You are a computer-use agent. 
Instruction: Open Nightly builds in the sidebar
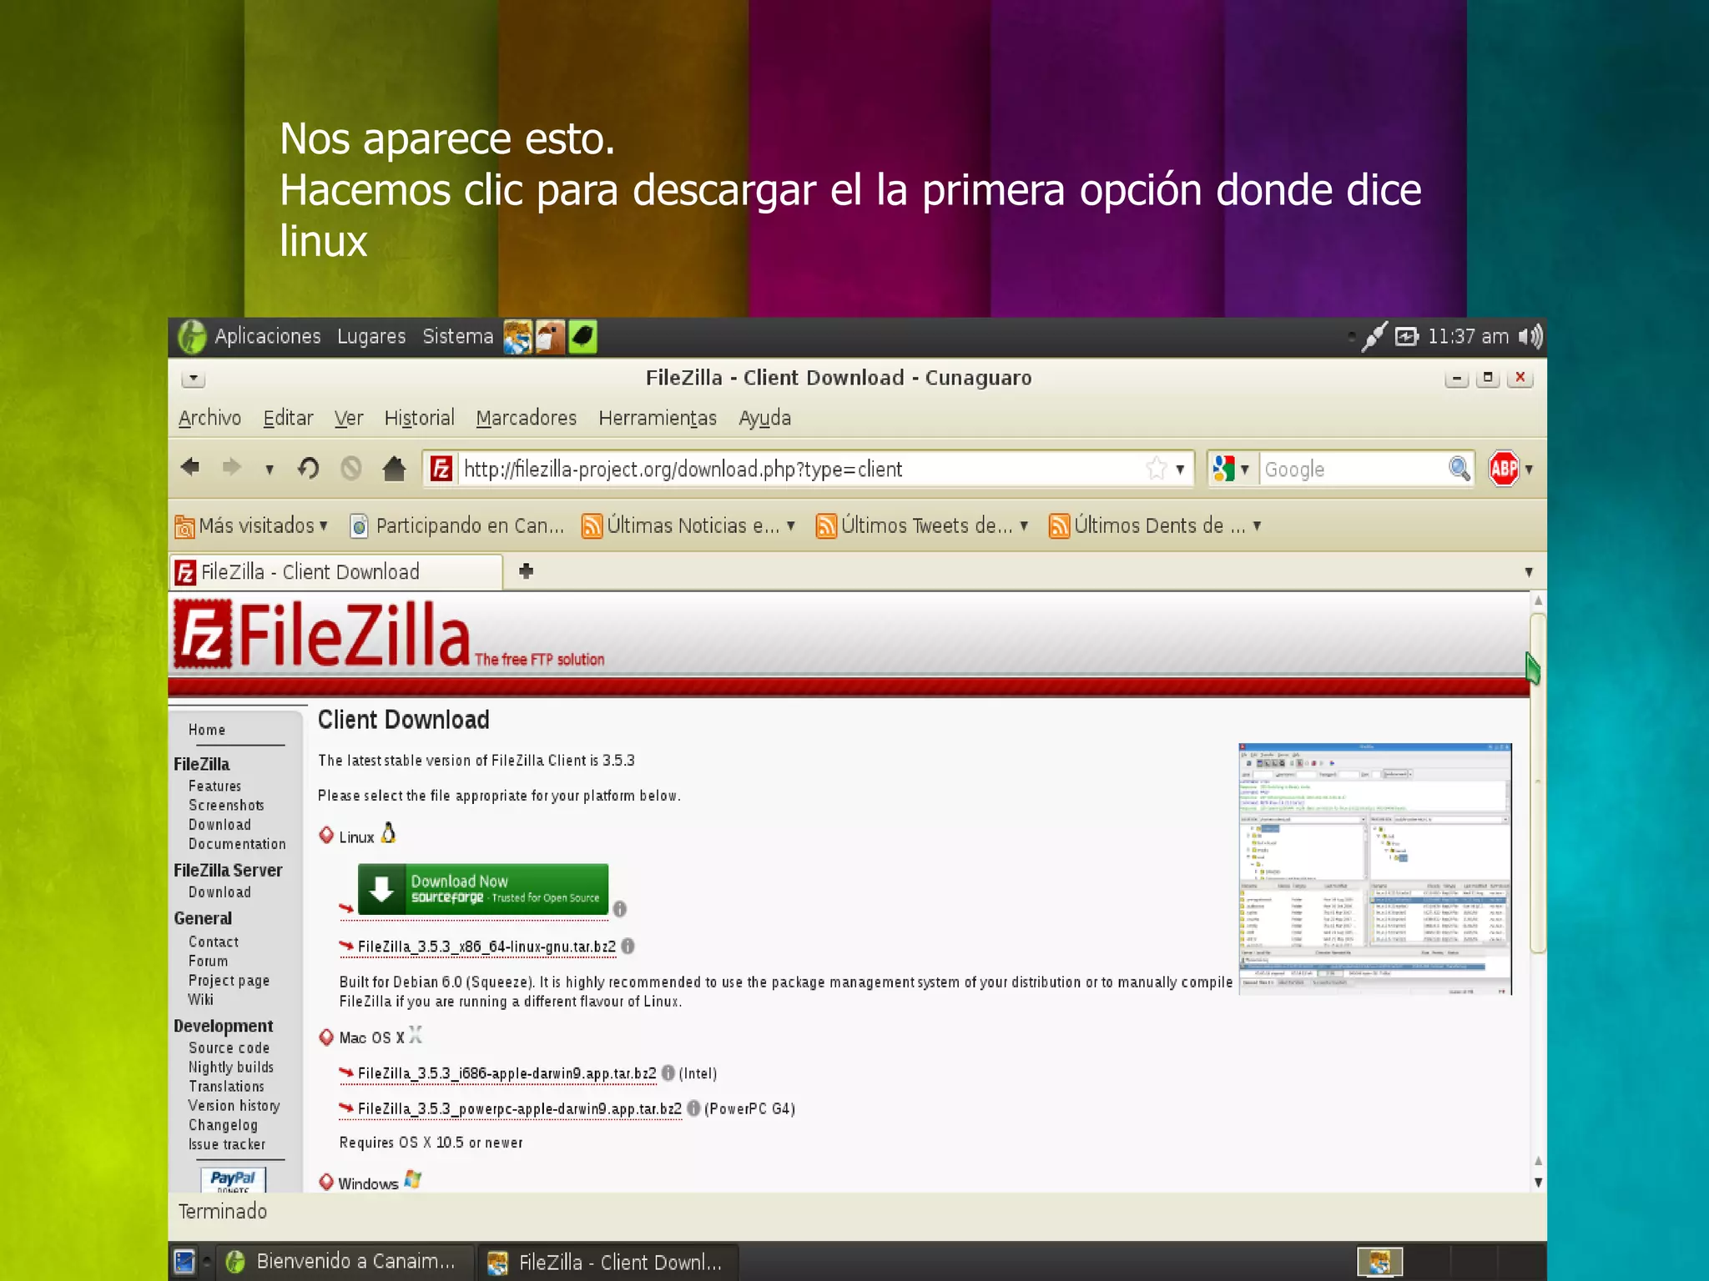[231, 1067]
